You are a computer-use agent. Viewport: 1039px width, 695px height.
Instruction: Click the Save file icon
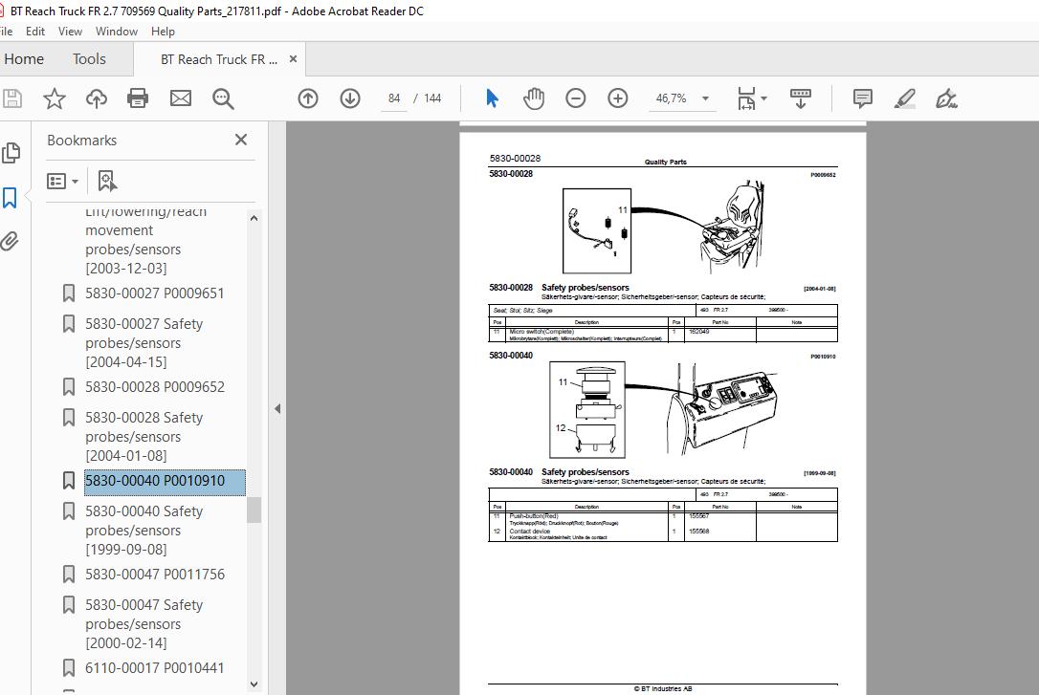(11, 98)
